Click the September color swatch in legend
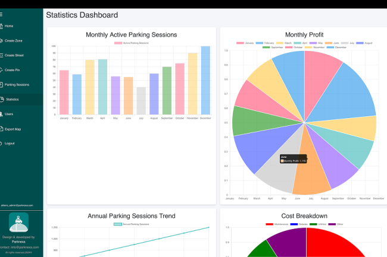This screenshot has width=387, height=257. (x=266, y=47)
